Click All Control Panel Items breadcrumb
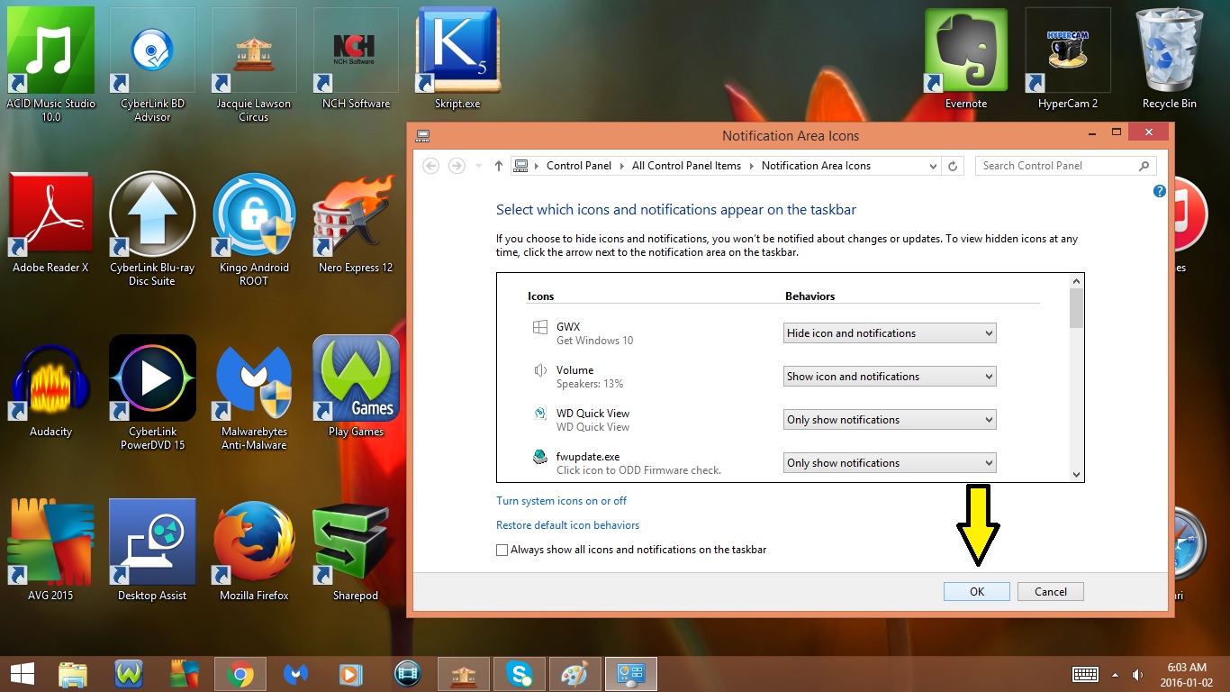This screenshot has height=692, width=1230. [686, 166]
